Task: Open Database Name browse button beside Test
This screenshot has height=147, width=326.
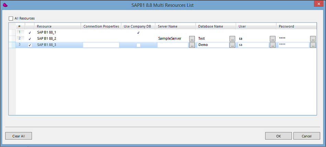Action: (232, 39)
